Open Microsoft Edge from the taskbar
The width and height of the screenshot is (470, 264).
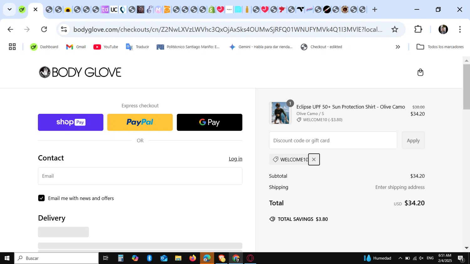(207, 258)
